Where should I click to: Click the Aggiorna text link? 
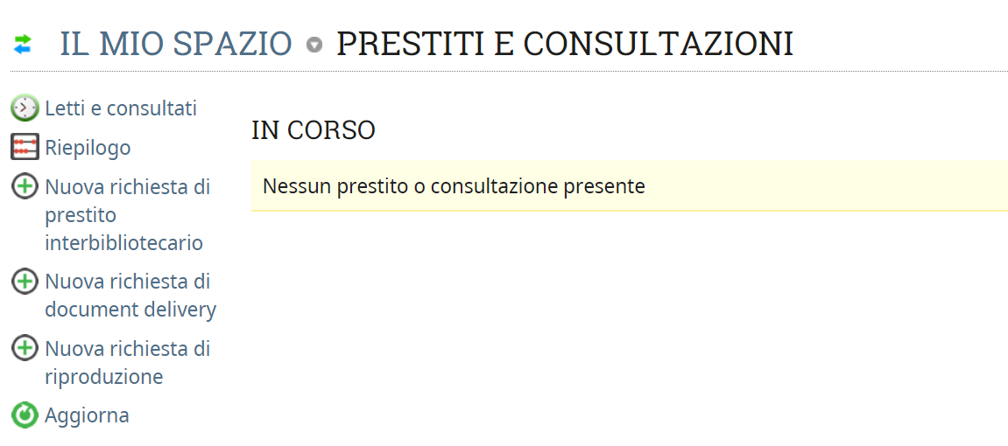87,415
